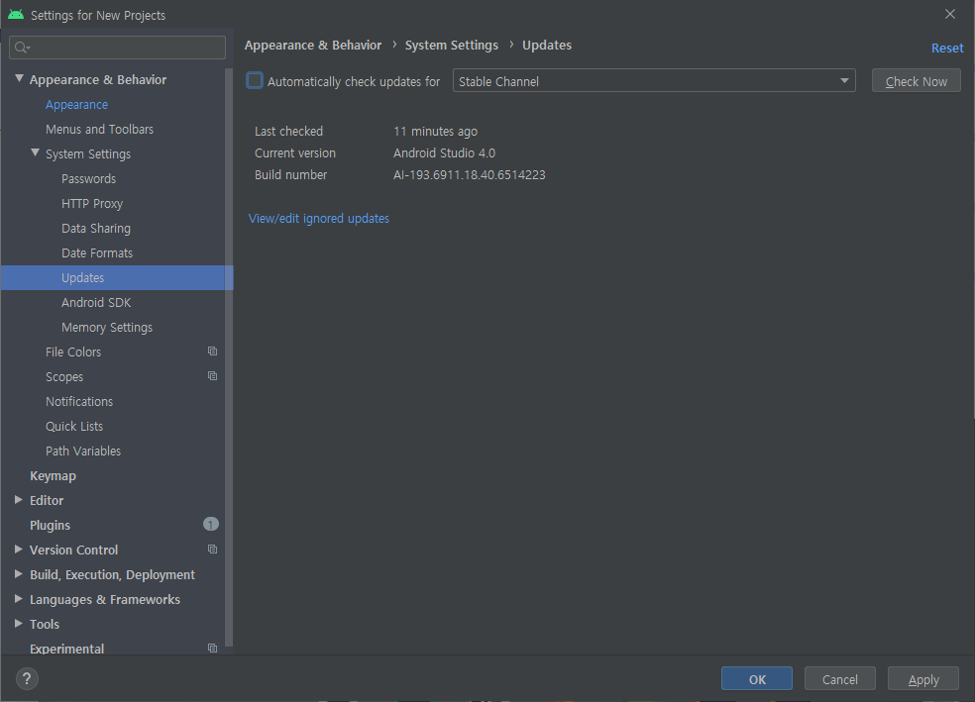The height and width of the screenshot is (702, 975).
Task: Click the settings tree vertical scrollbar
Action: coord(229,357)
